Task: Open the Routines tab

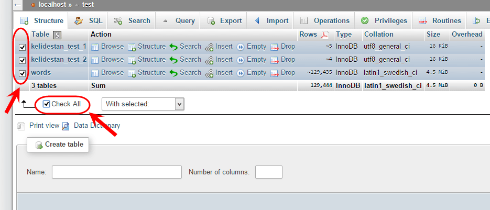Action: (440, 20)
